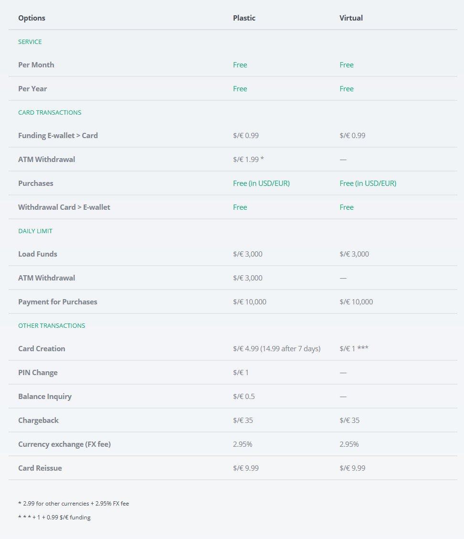Viewport: 464px width, 539px height.
Task: Click the Card Reissue row label
Action: pyautogui.click(x=40, y=468)
